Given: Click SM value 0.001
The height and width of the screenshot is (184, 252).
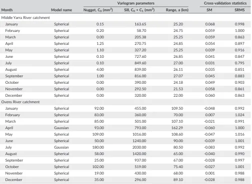Looking at the screenshot, I should (210, 173).
